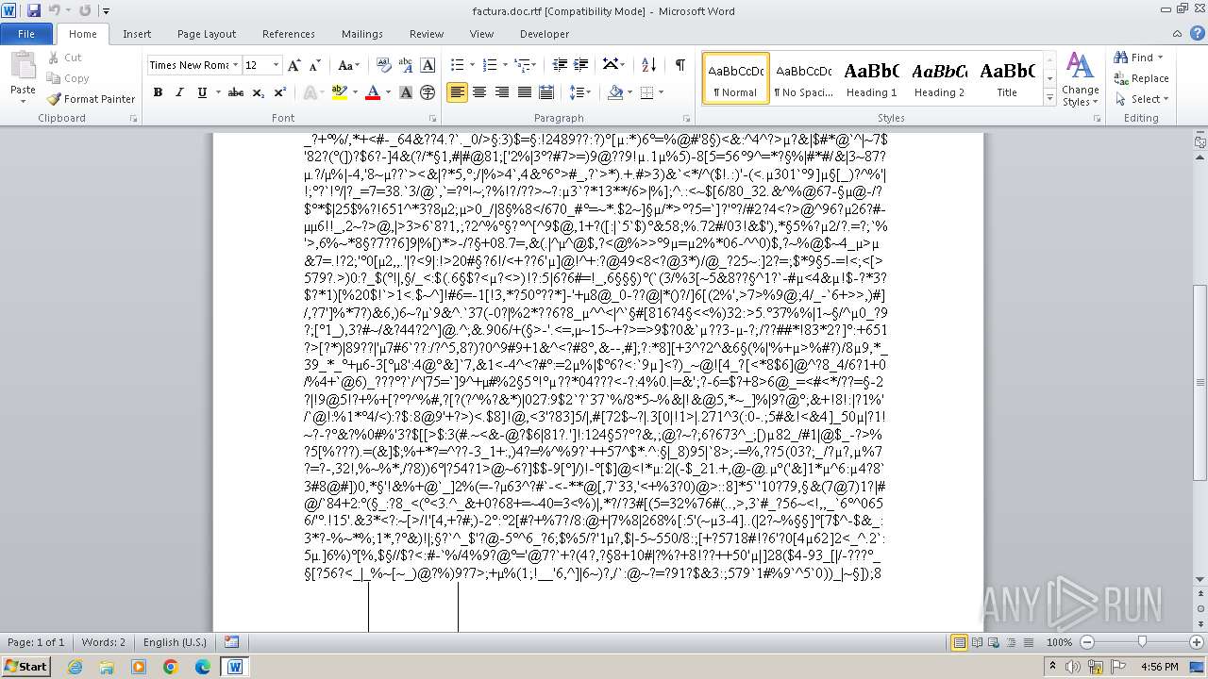This screenshot has width=1208, height=679.
Task: Clear formatting icon
Action: pyautogui.click(x=384, y=65)
